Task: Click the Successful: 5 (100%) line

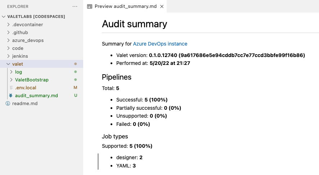Action: coord(142,100)
